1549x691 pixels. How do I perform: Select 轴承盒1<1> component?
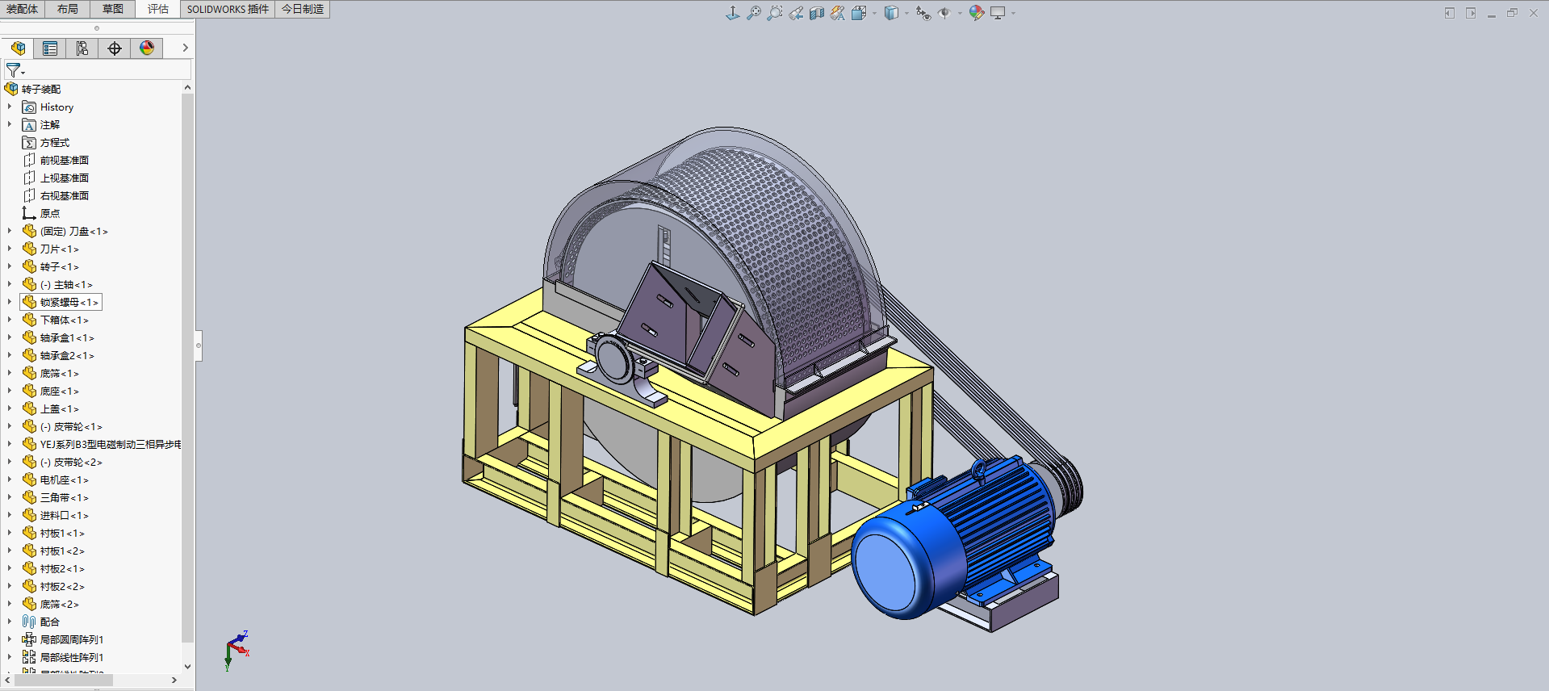click(x=67, y=337)
